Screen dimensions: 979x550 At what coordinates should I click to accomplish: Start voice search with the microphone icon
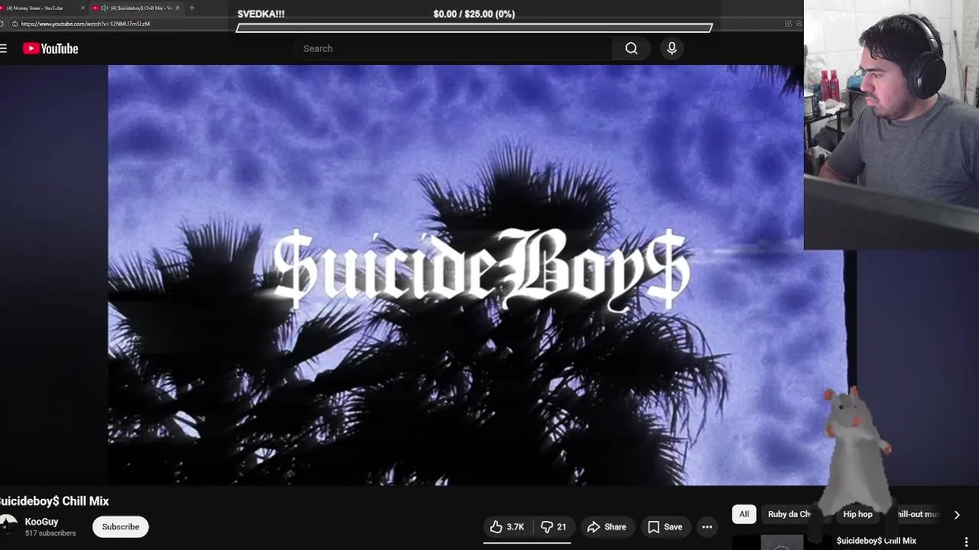point(672,48)
